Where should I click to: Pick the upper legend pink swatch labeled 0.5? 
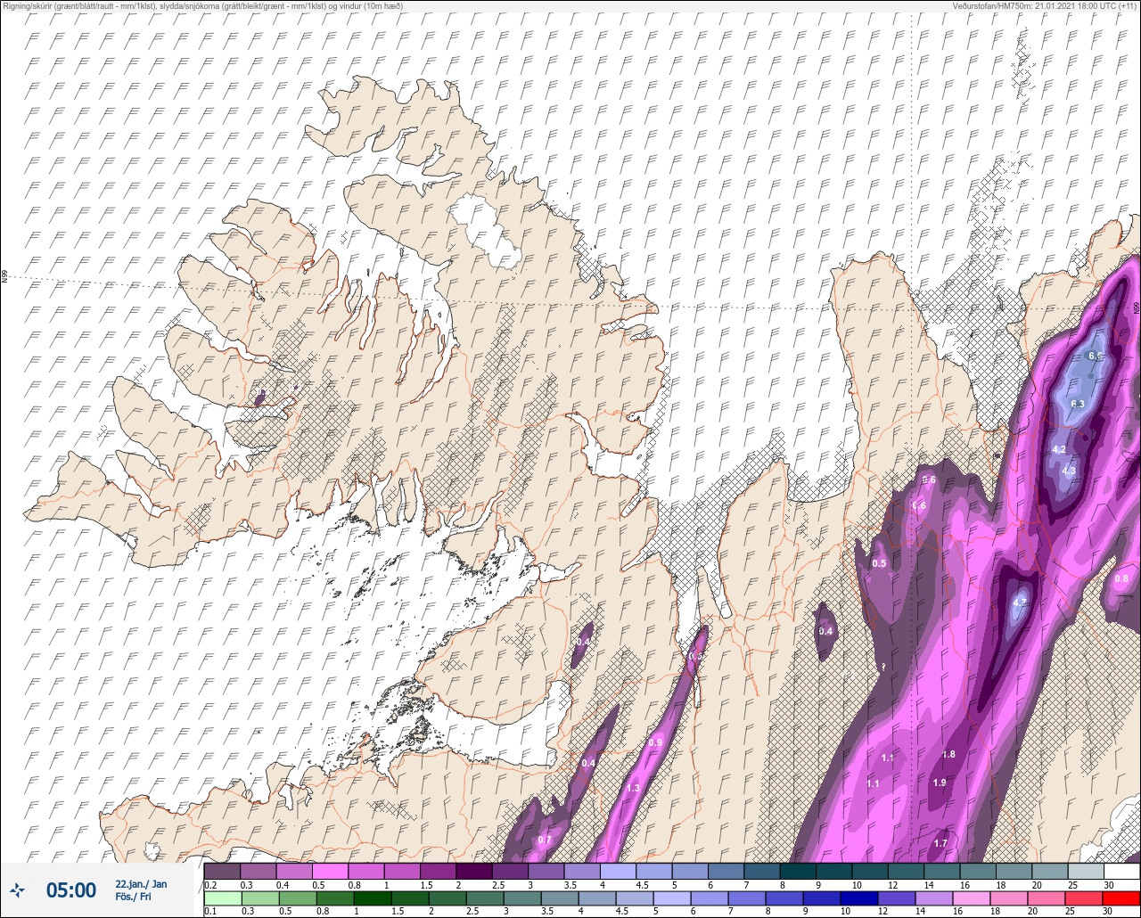point(330,871)
